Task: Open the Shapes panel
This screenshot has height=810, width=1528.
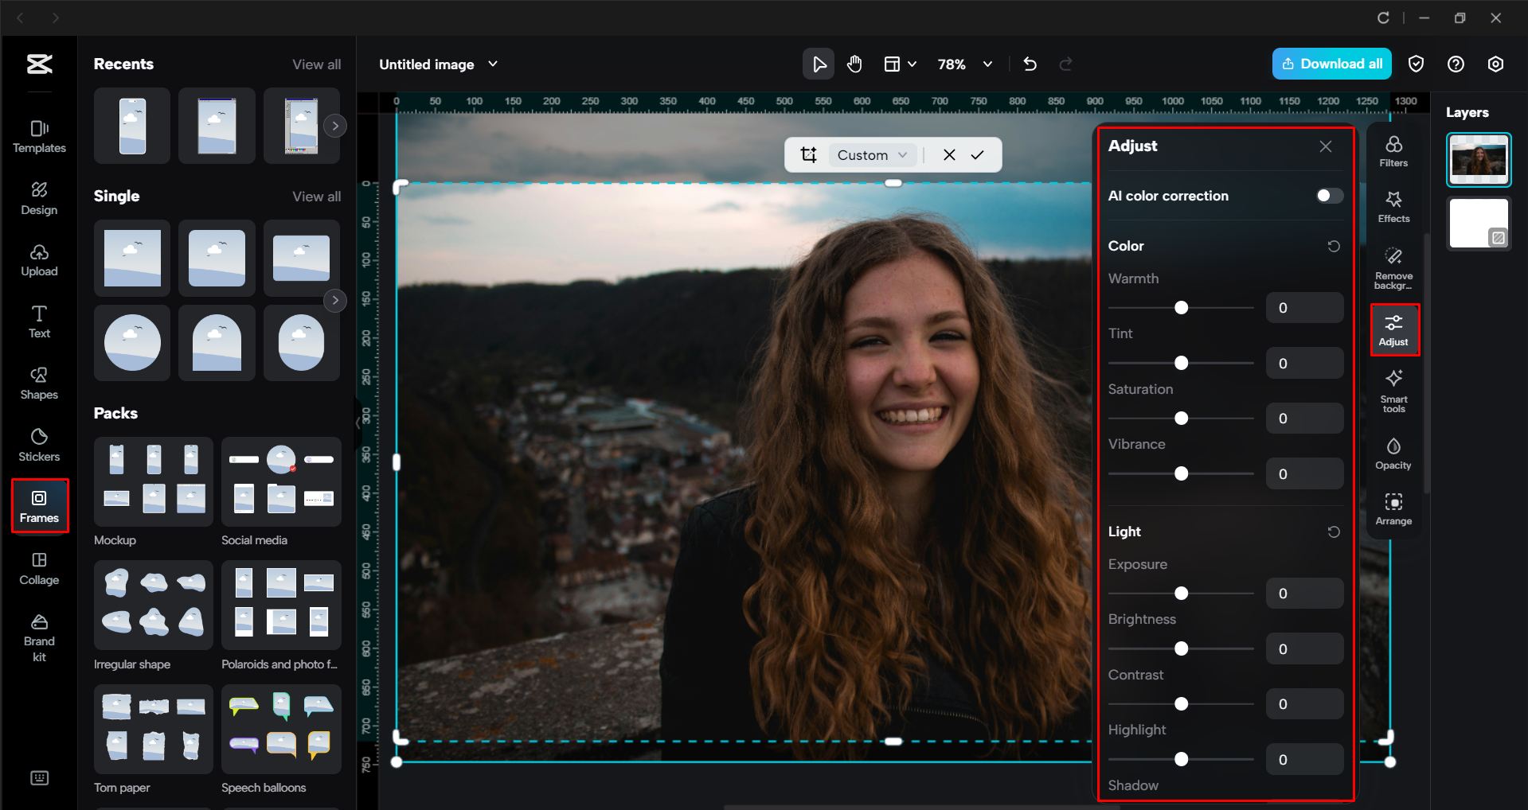Action: coord(39,382)
